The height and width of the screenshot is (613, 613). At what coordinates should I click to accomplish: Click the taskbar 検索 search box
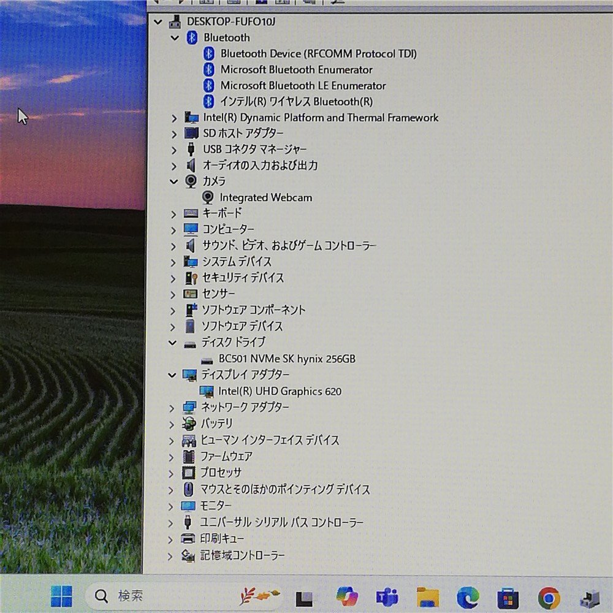click(159, 595)
